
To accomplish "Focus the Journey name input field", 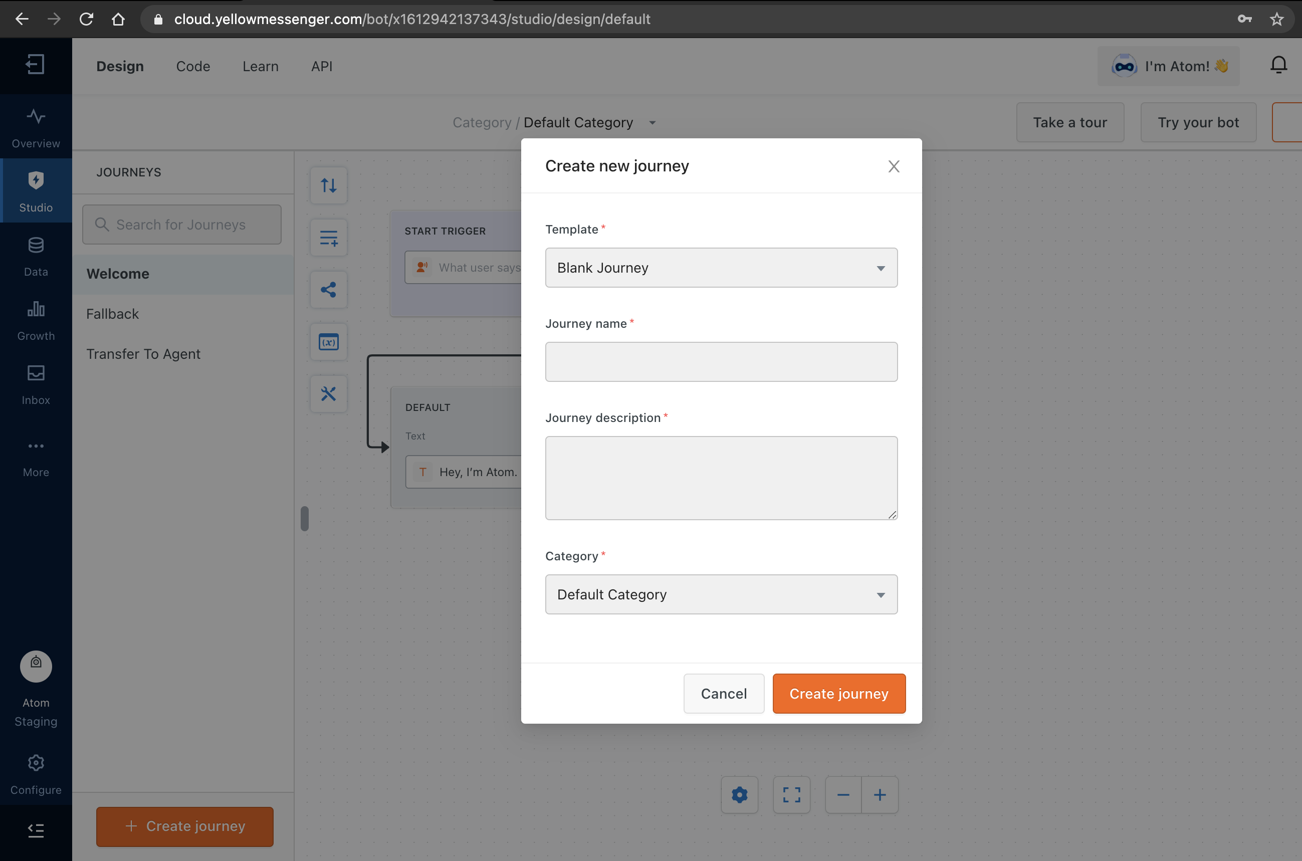I will (721, 362).
